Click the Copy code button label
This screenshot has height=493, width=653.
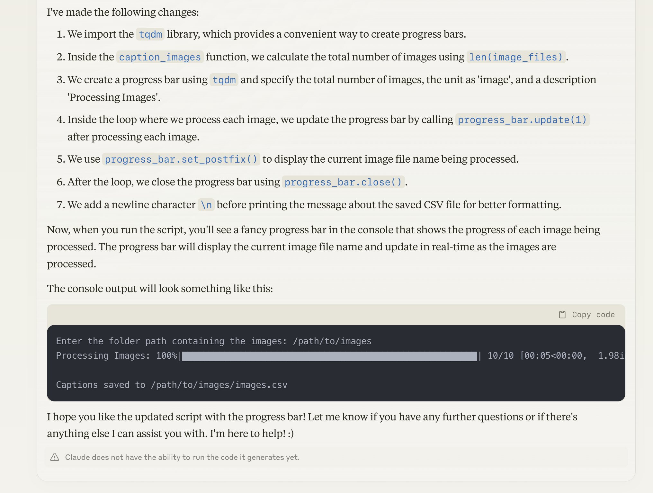coord(593,315)
